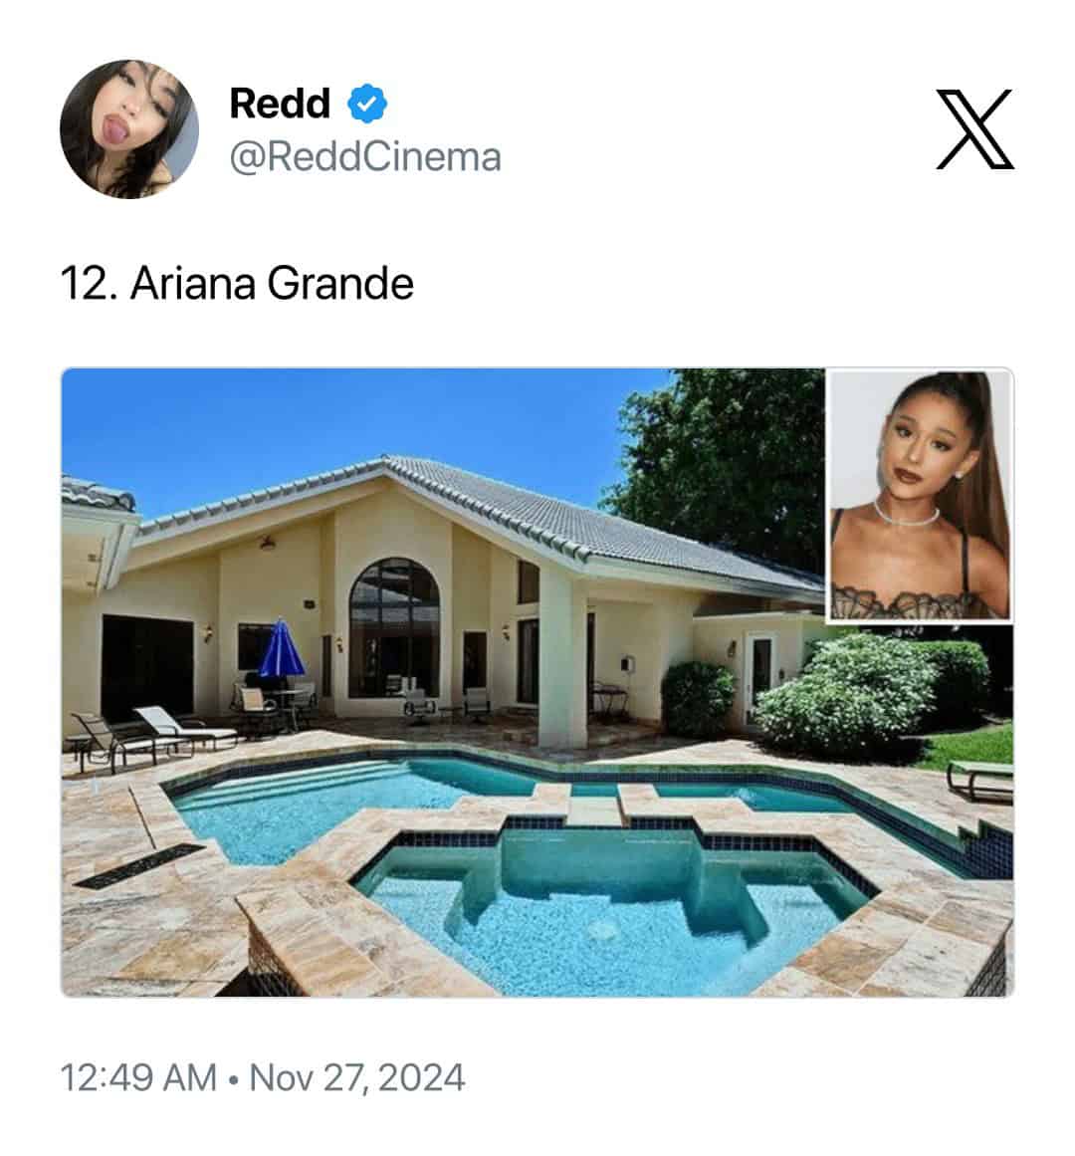Open Redd's round profile avatar

(x=129, y=129)
